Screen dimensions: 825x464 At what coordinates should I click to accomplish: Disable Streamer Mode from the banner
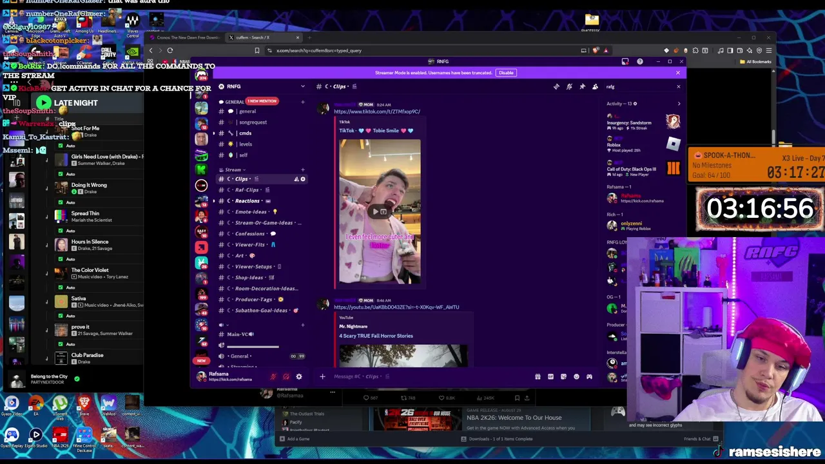[x=506, y=73]
